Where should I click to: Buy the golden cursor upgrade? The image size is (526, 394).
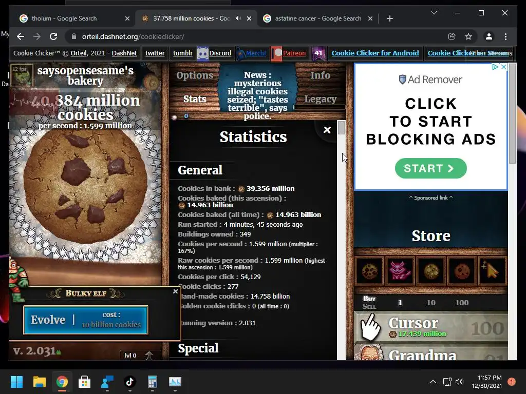click(x=493, y=271)
